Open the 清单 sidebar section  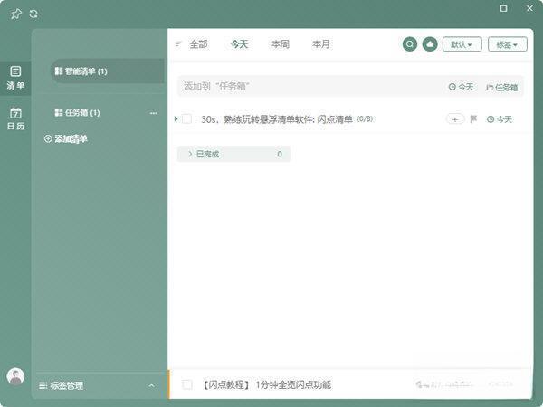coord(15,78)
